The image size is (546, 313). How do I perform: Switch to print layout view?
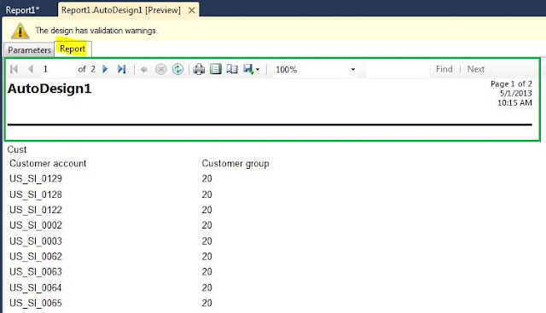pyautogui.click(x=216, y=69)
